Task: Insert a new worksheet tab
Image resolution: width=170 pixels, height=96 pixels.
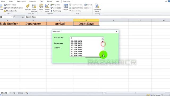Action: (x=27, y=93)
